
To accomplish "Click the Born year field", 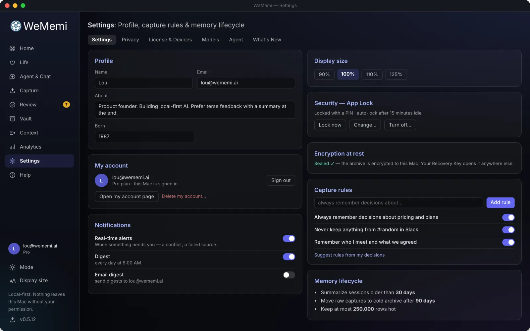I will [145, 137].
